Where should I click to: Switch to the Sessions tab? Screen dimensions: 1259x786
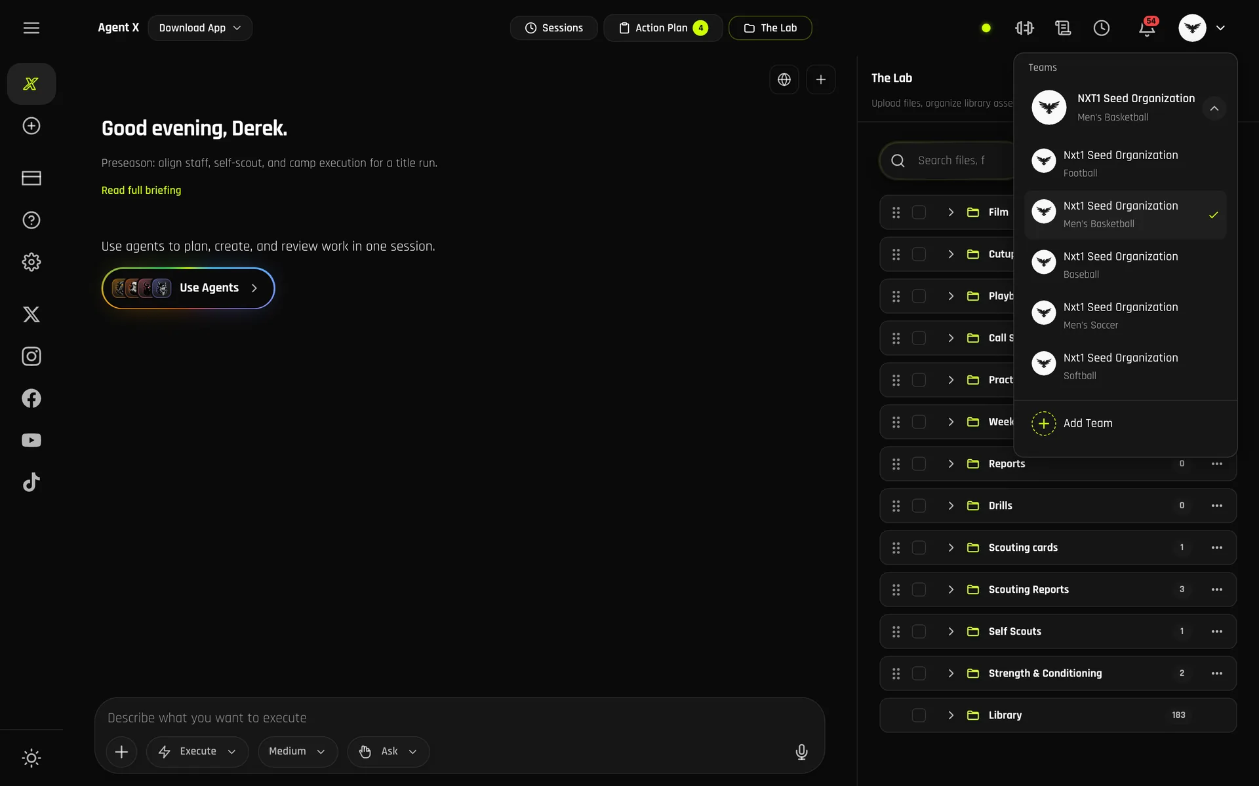[554, 28]
